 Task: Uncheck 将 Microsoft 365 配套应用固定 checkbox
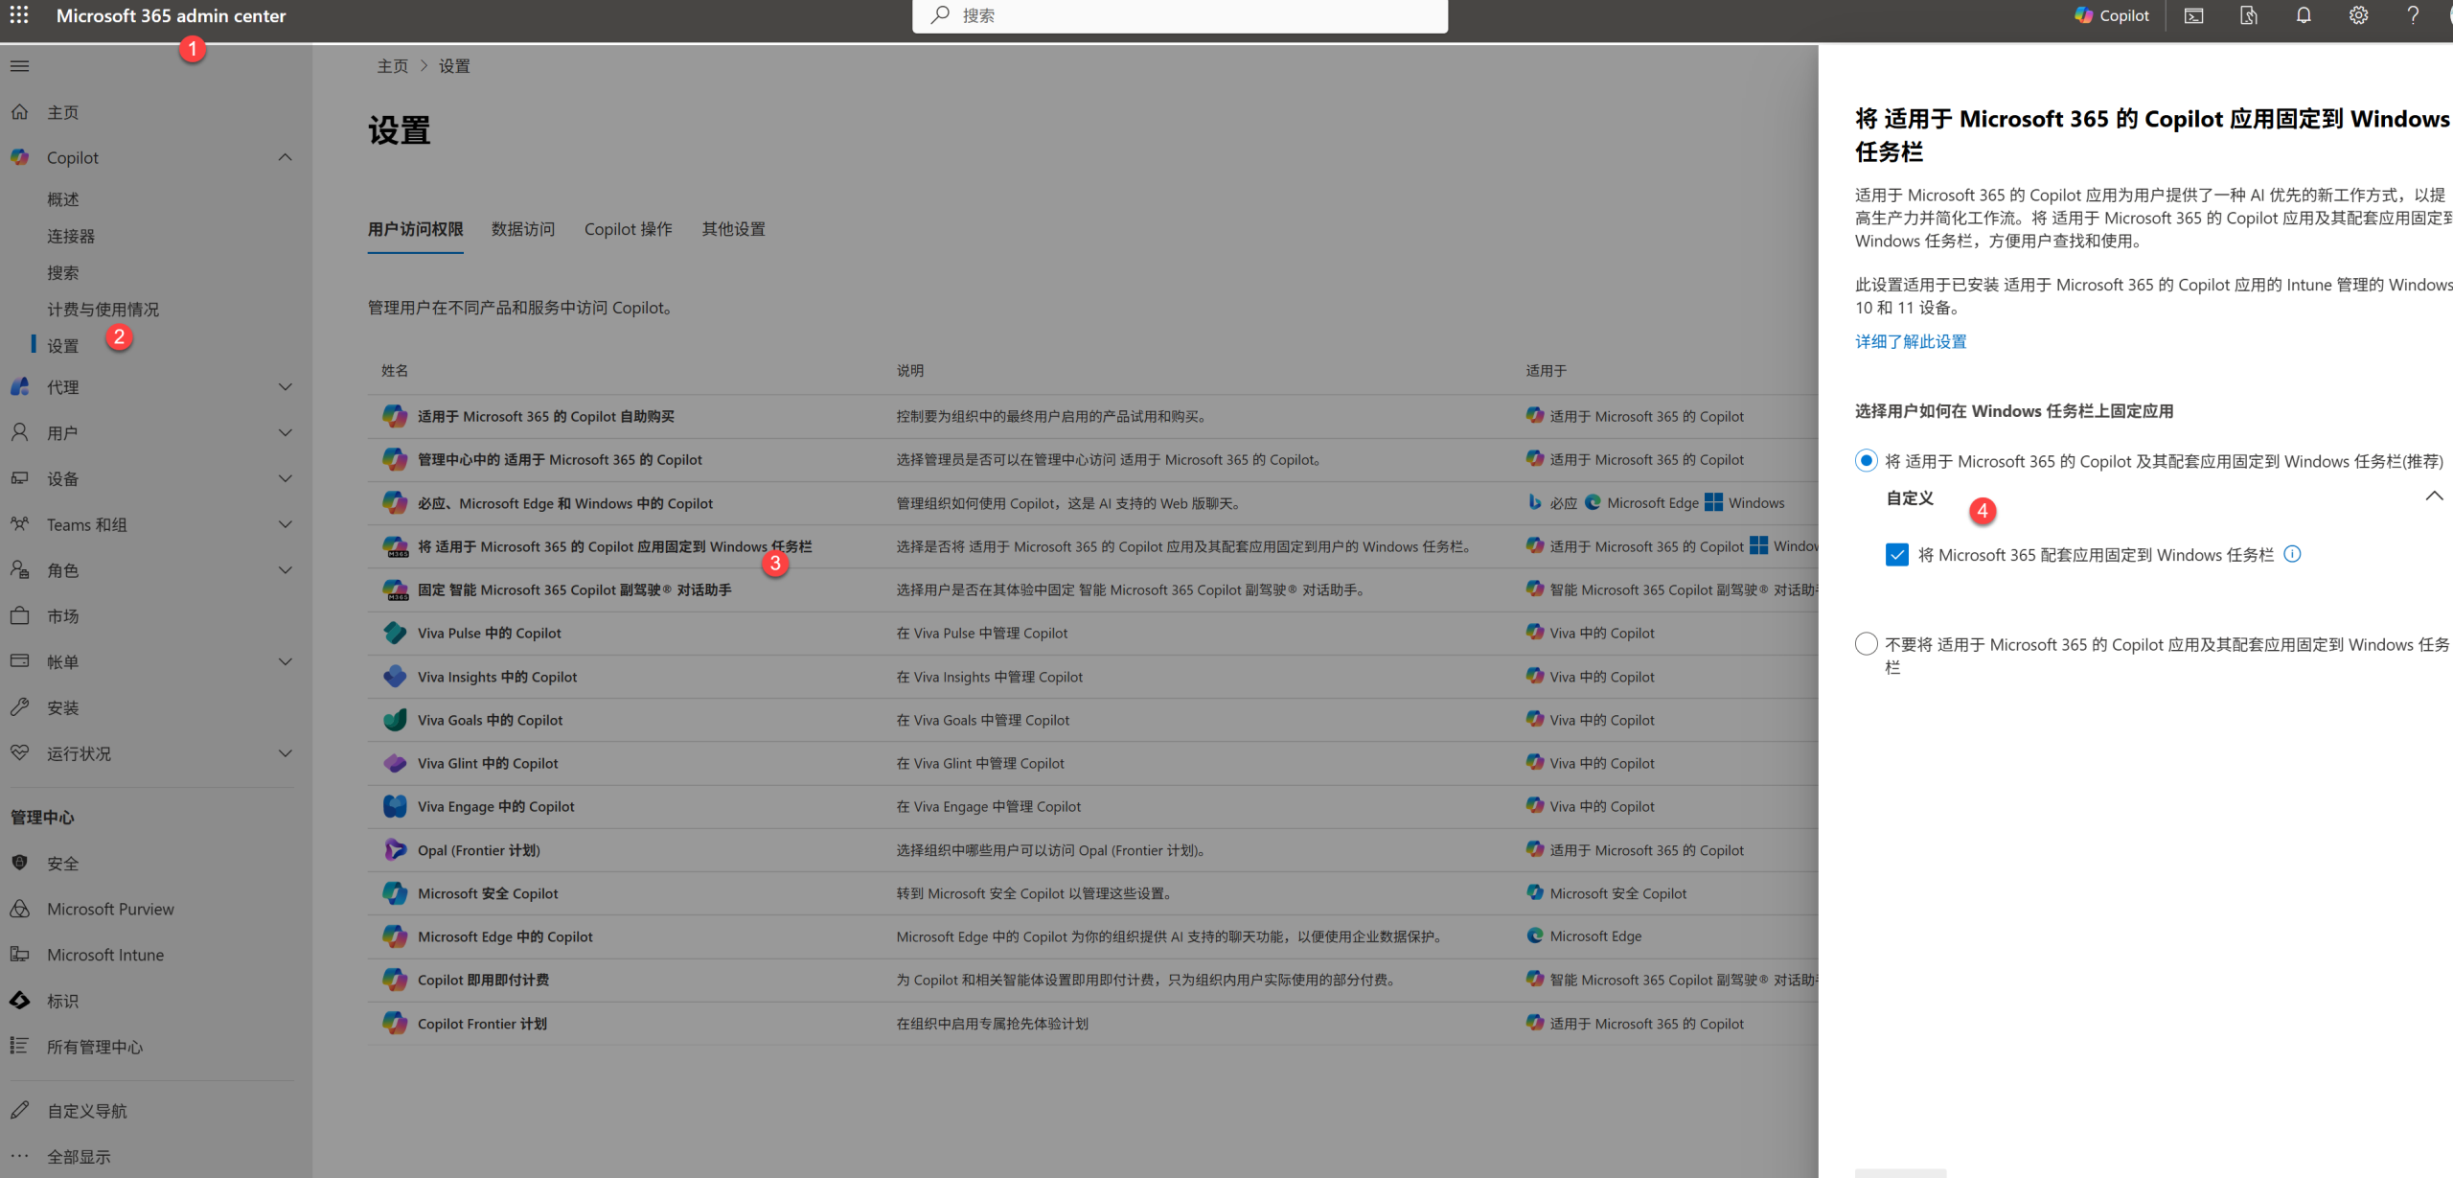pos(1896,555)
